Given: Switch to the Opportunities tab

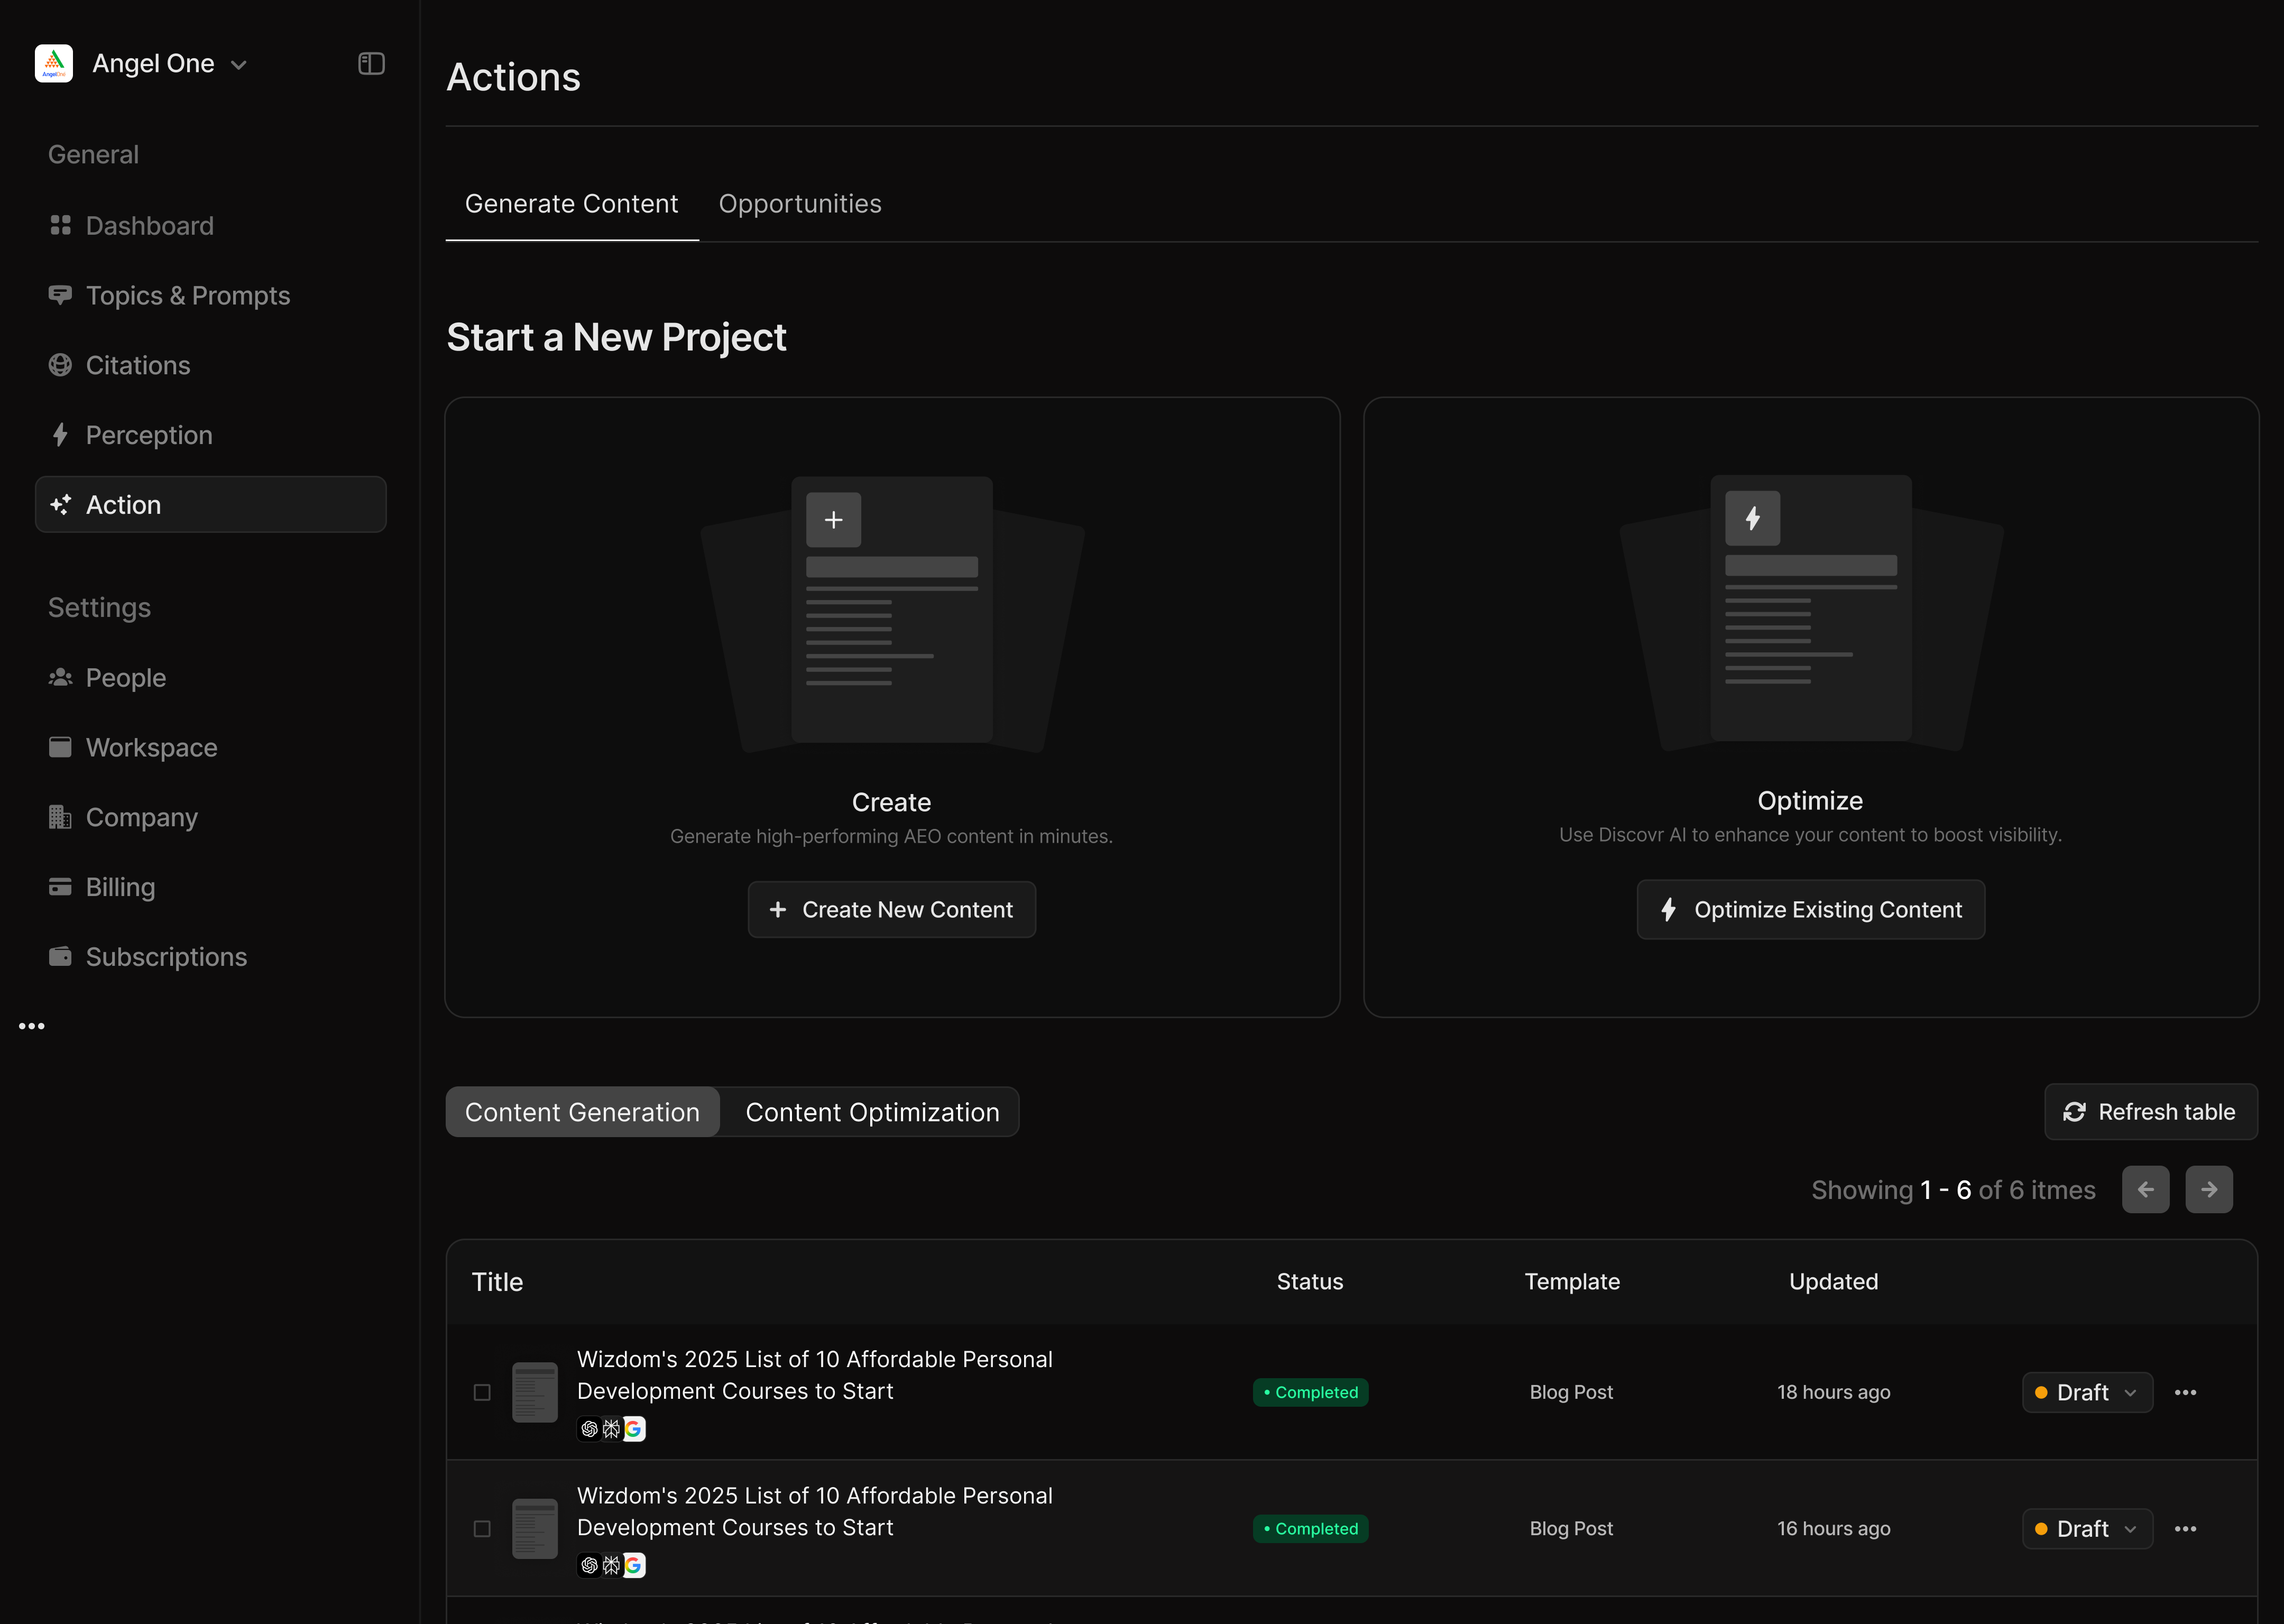Looking at the screenshot, I should coord(799,204).
